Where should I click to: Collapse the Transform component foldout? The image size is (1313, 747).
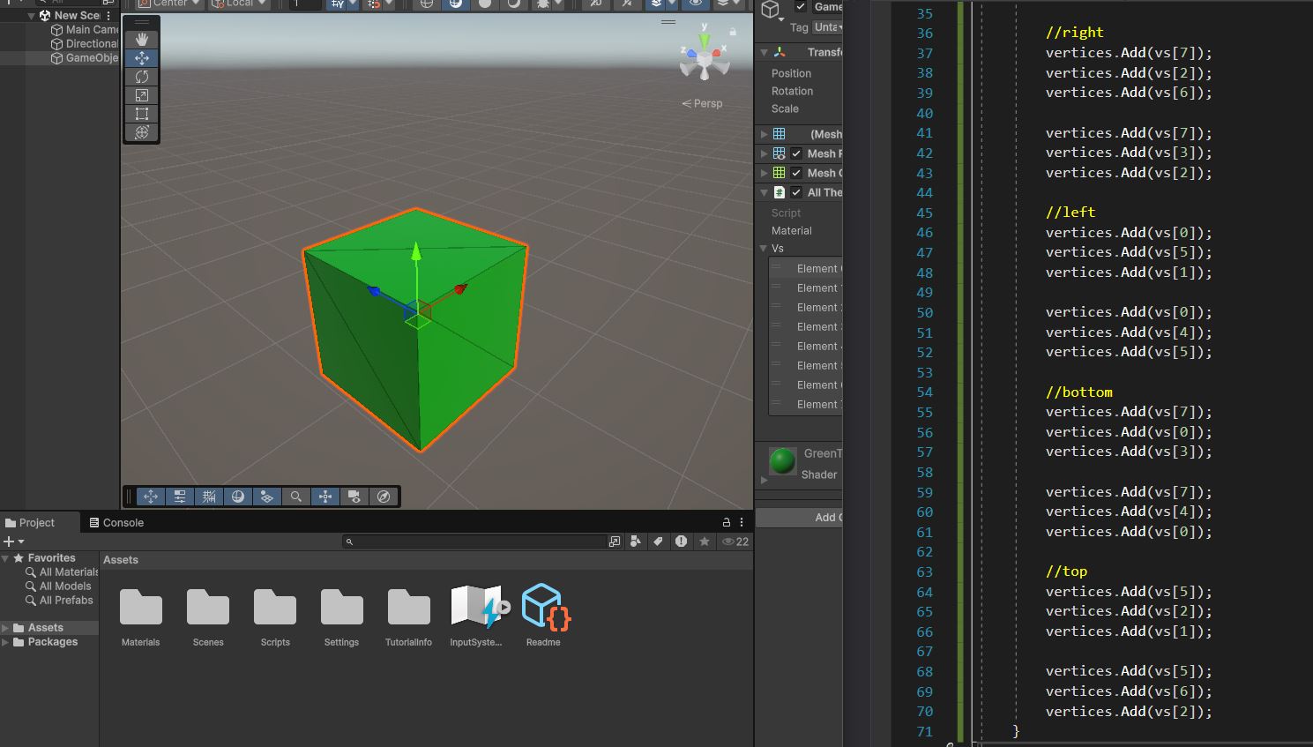pos(764,52)
